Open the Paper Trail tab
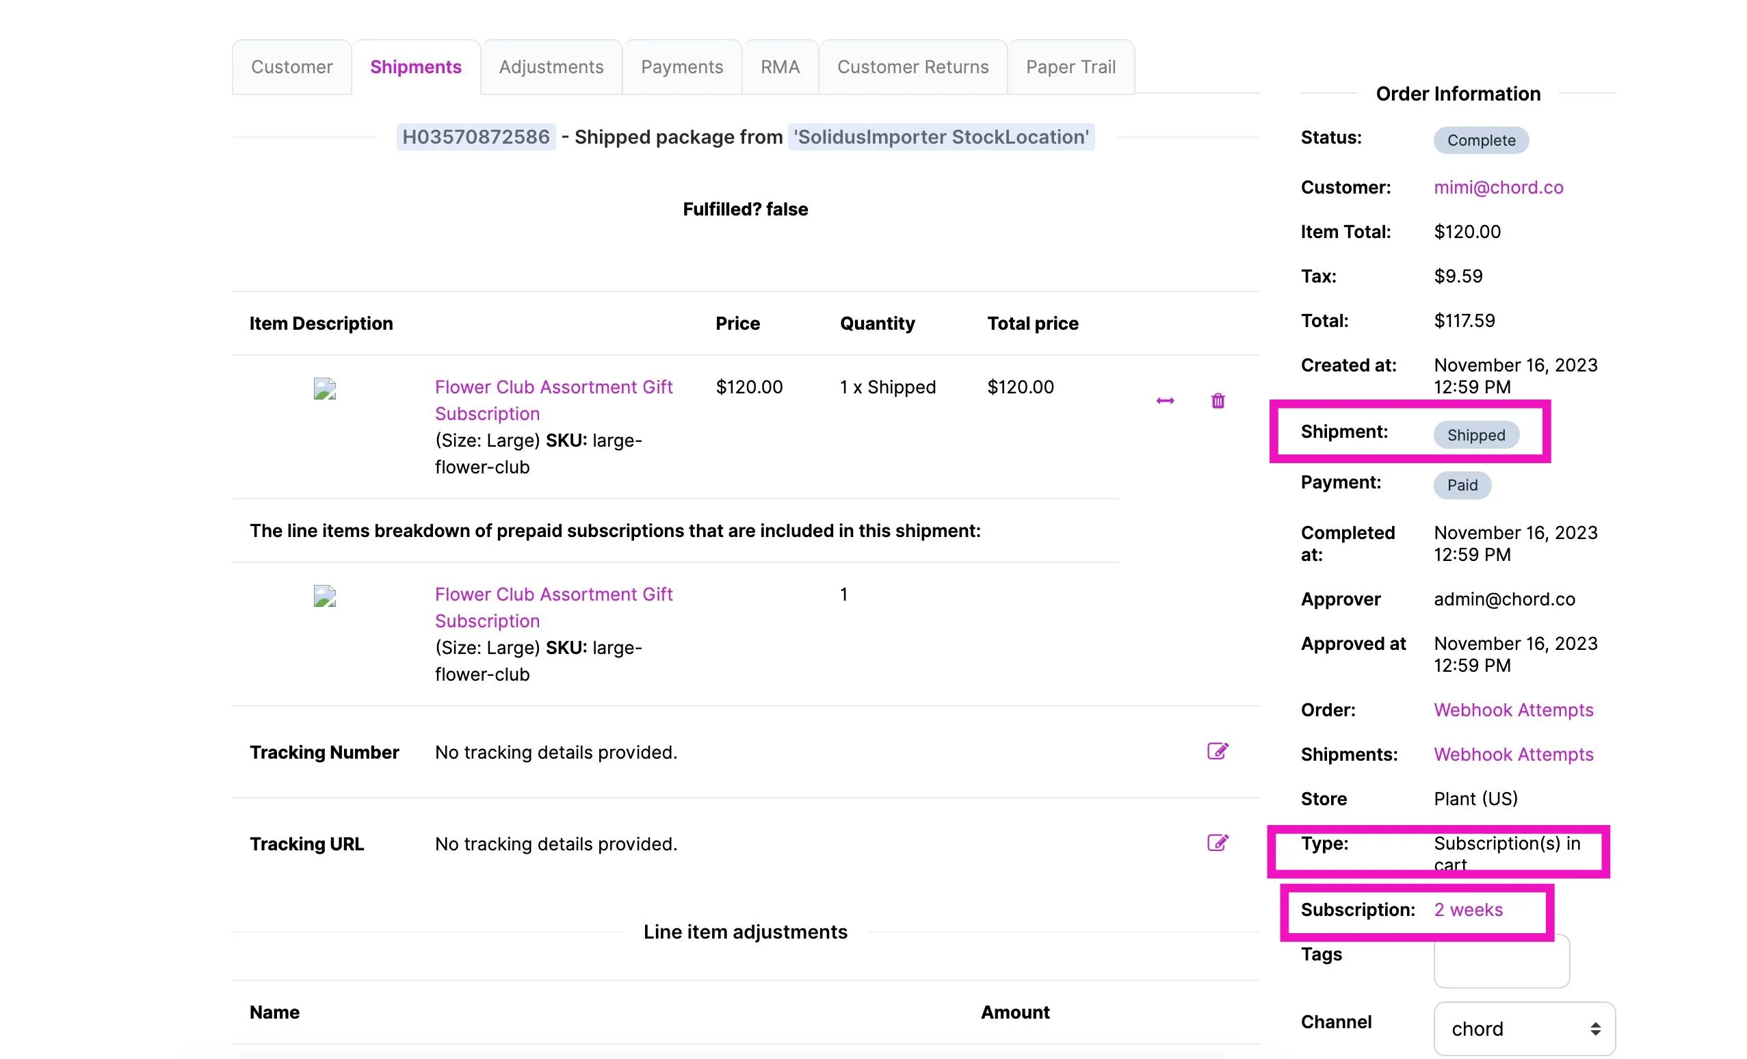The height and width of the screenshot is (1059, 1747). tap(1070, 66)
